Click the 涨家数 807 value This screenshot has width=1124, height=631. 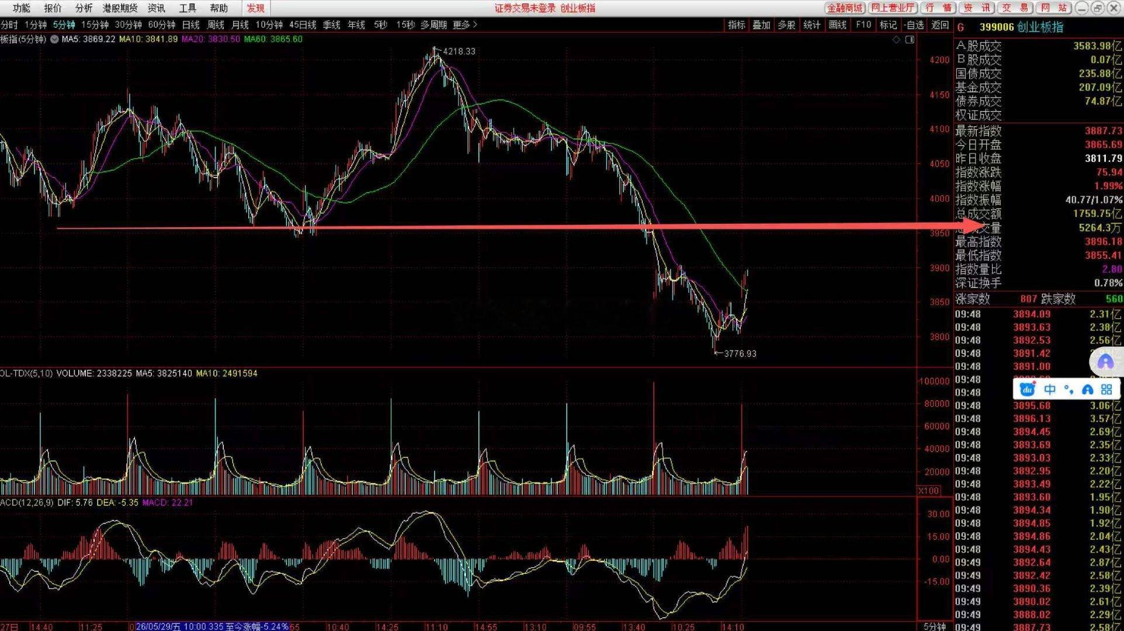tap(1029, 299)
